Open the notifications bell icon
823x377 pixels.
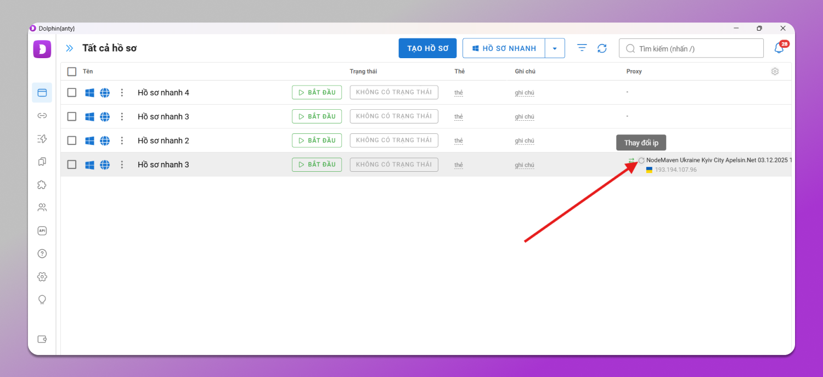tap(779, 48)
